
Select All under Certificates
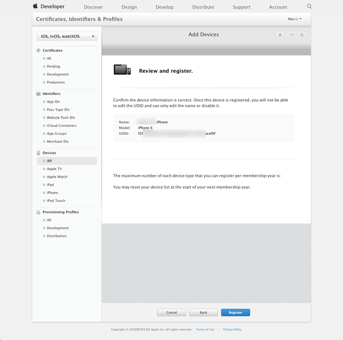tap(49, 58)
